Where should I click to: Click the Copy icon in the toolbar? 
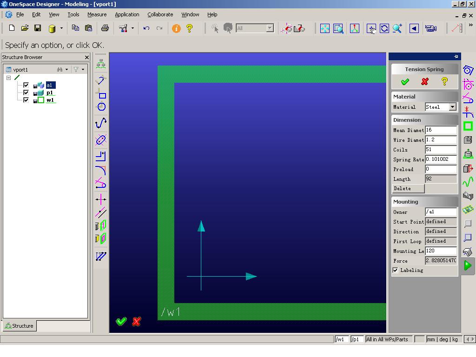75,28
